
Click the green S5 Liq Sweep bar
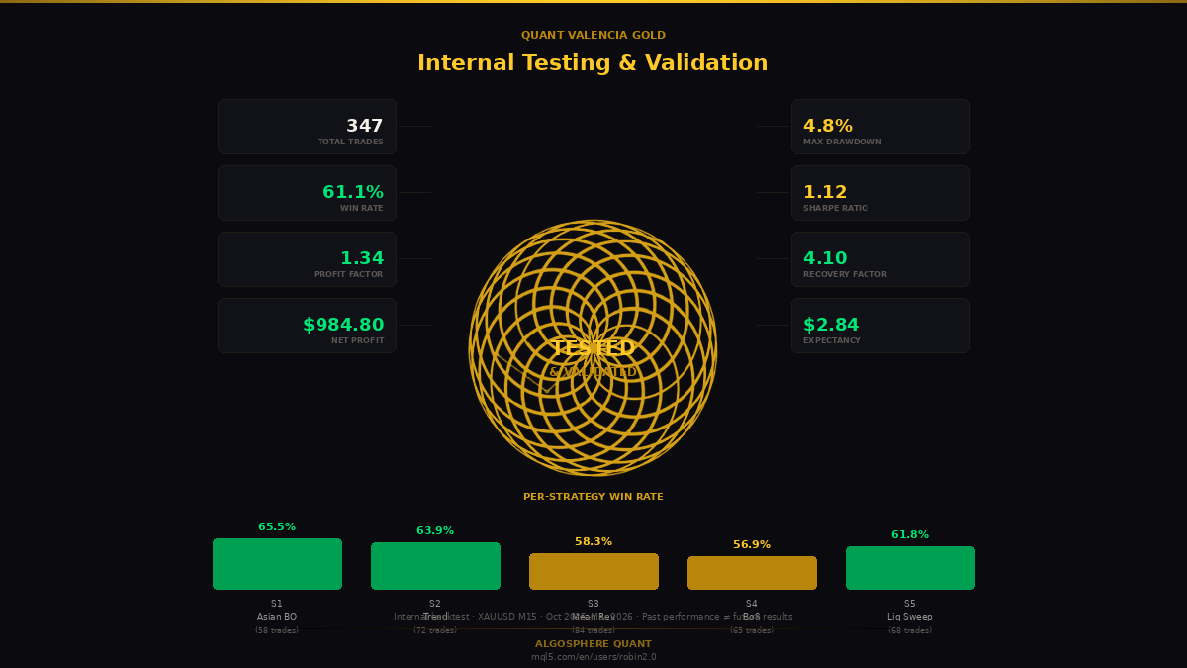click(910, 568)
